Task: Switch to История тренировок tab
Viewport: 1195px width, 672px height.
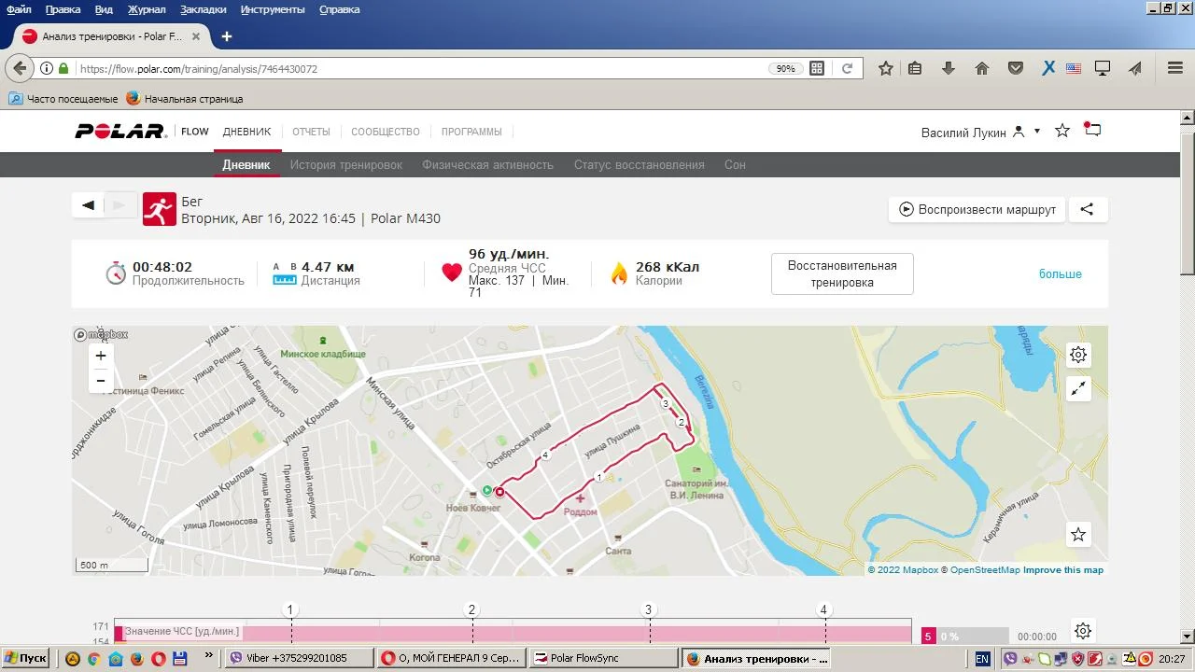Action: point(345,165)
